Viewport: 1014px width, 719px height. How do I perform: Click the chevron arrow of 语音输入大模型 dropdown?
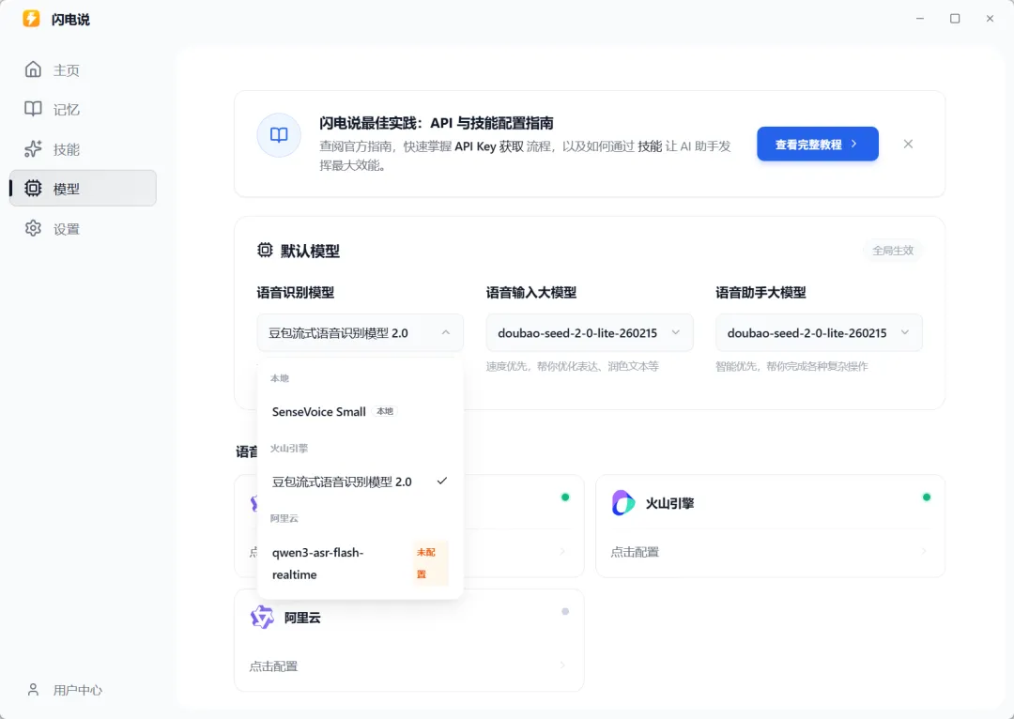[x=676, y=332]
